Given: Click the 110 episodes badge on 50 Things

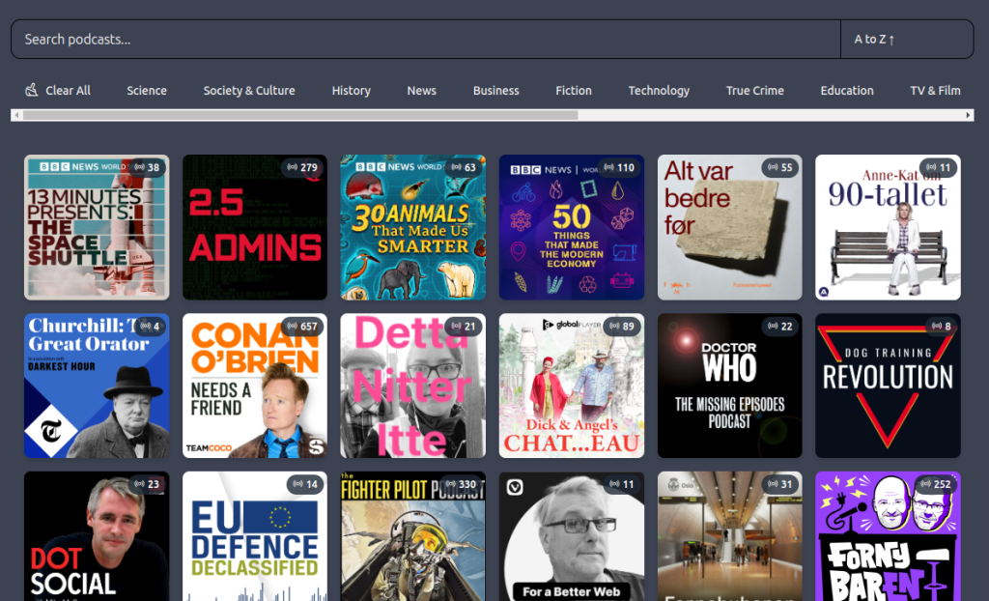Looking at the screenshot, I should [617, 168].
